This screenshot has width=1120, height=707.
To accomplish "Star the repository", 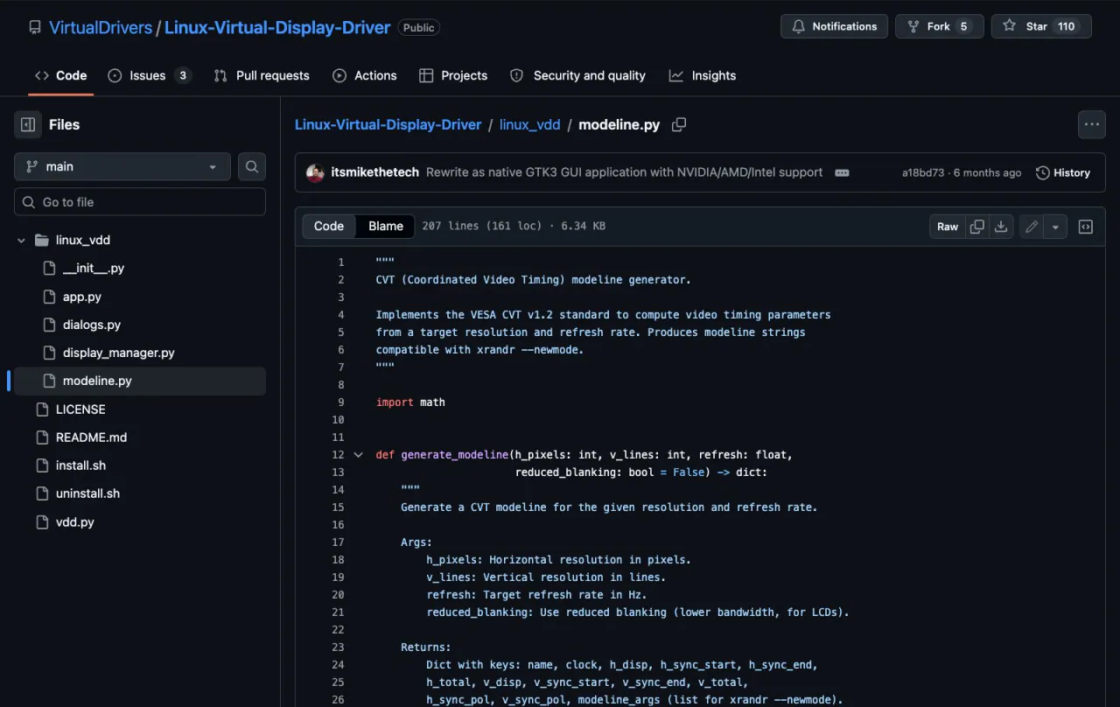I will [x=1041, y=26].
